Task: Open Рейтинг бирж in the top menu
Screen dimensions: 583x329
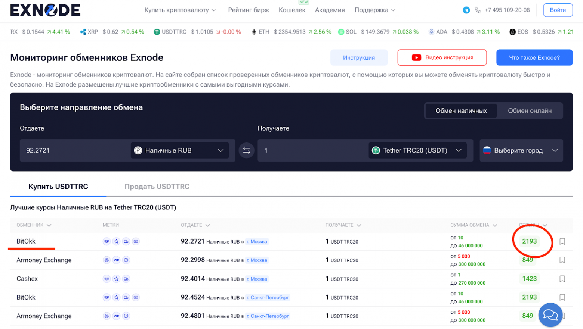Action: click(x=249, y=10)
